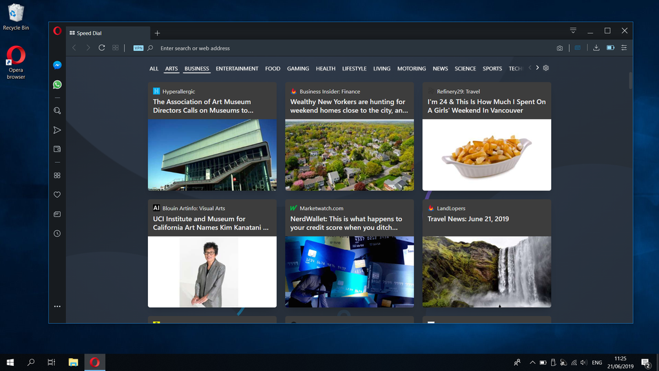Image resolution: width=659 pixels, height=371 pixels.
Task: Open the Downloads icon in the toolbar
Action: [596, 48]
